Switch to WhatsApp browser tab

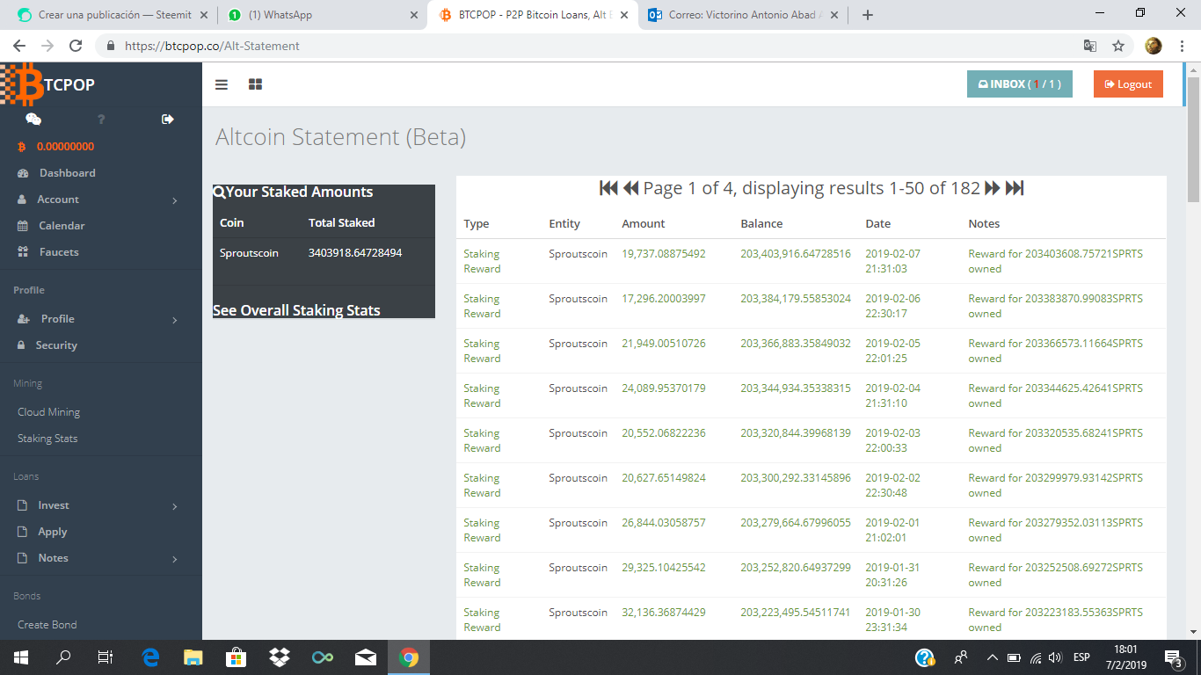pyautogui.click(x=321, y=15)
